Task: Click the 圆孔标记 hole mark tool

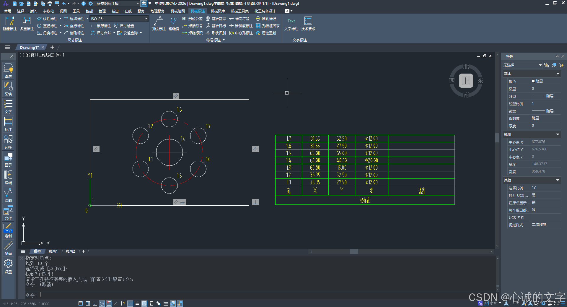Action: 266,19
